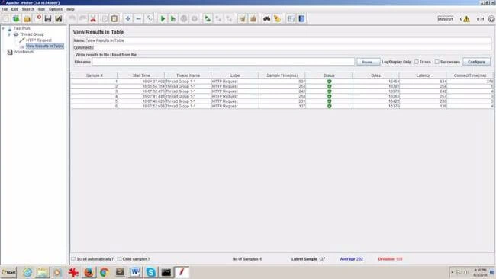Open the Options menu

56,9
